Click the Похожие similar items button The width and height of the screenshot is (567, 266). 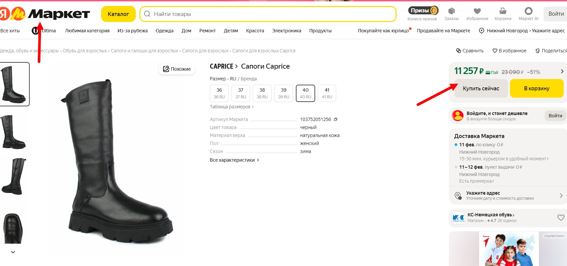tap(177, 69)
